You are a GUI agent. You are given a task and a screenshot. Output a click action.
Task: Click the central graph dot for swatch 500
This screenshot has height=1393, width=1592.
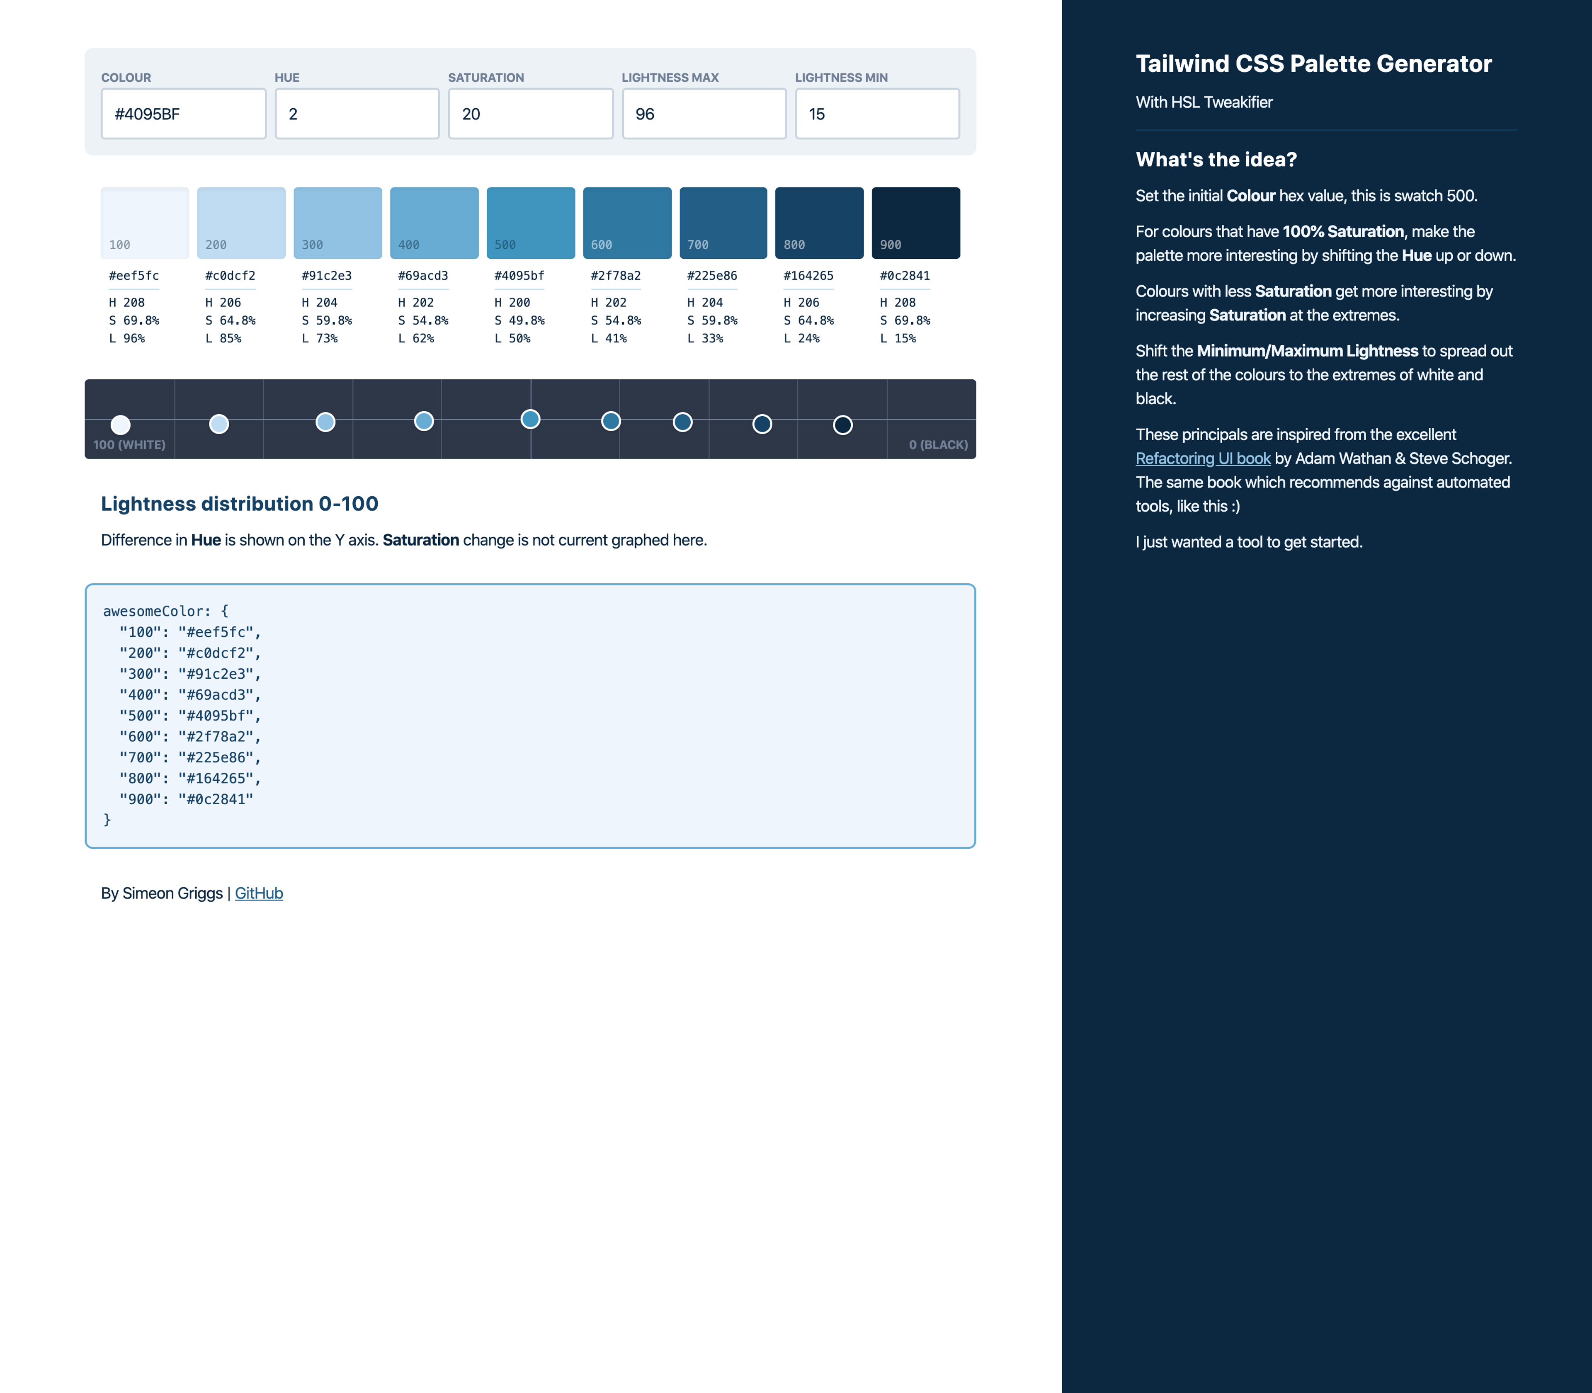530,420
